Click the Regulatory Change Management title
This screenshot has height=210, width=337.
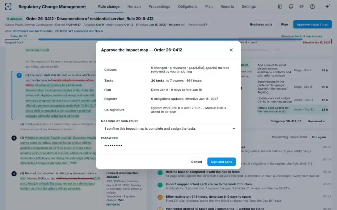point(52,7)
